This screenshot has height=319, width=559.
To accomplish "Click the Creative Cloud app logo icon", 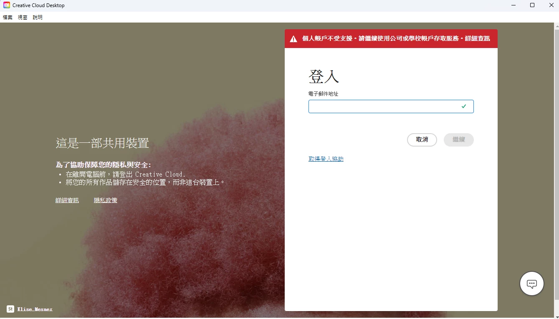I will 7,5.
